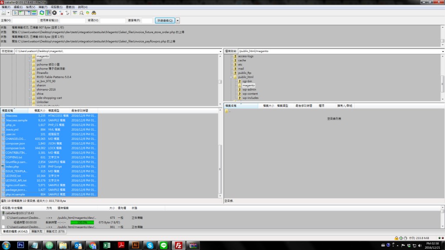Expand the RWD-Table-Patterns-5.0.4 folder node
The width and height of the screenshot is (445, 250).
(x=30, y=77)
